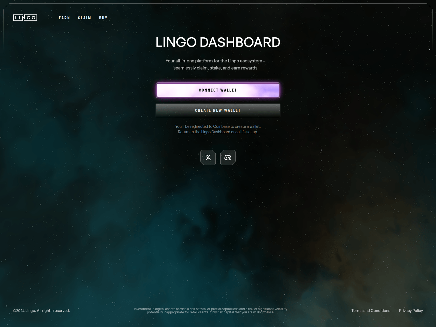Select the X icon's rounded button frame
Viewport: 436px width, 327px height.
(x=208, y=158)
